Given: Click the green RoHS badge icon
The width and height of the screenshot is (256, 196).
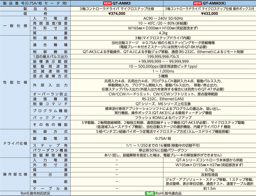Looking at the screenshot, I should click(x=150, y=193).
